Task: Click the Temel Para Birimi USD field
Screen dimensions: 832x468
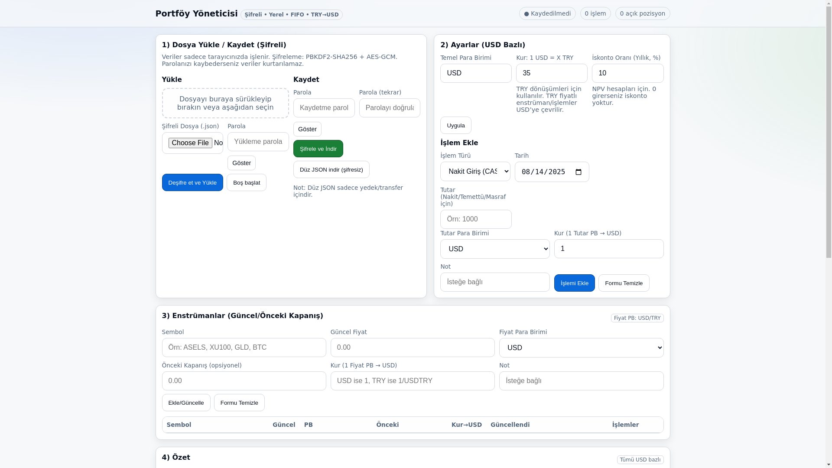Action: [x=476, y=73]
